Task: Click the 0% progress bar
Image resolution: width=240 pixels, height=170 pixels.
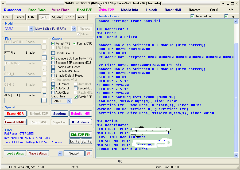Action: point(120,161)
